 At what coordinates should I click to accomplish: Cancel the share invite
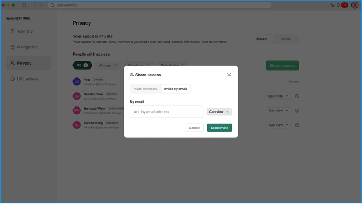click(x=194, y=128)
